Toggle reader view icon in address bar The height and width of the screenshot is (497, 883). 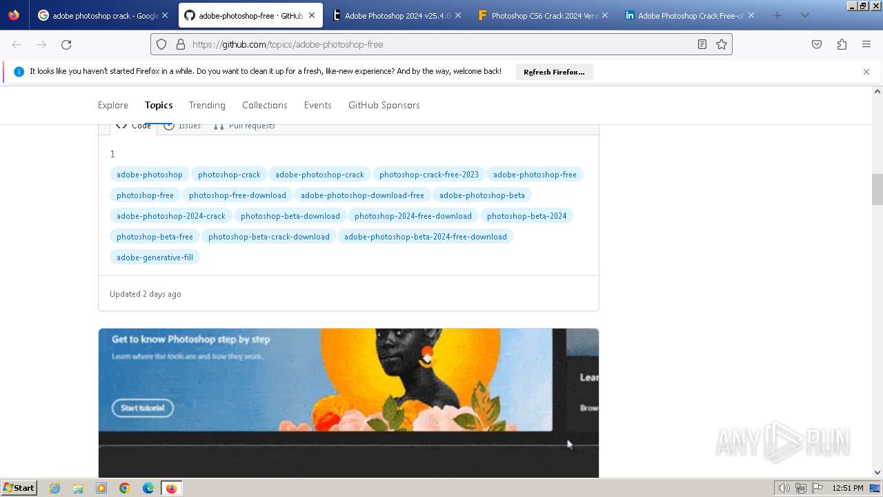pyautogui.click(x=702, y=44)
